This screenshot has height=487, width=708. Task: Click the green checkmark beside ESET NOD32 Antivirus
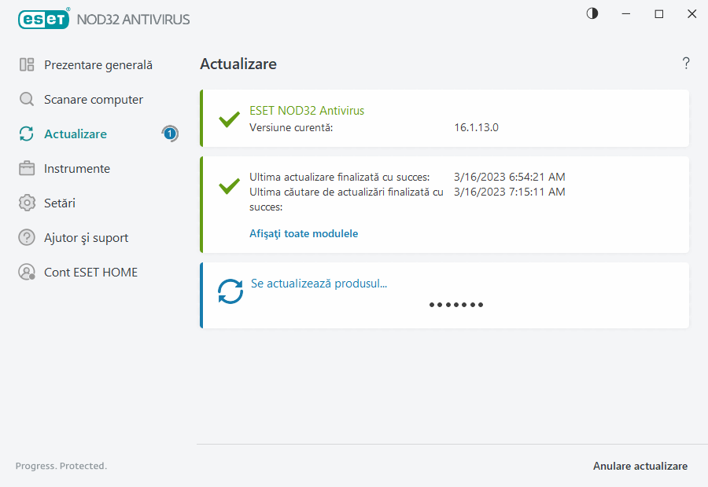(x=229, y=119)
